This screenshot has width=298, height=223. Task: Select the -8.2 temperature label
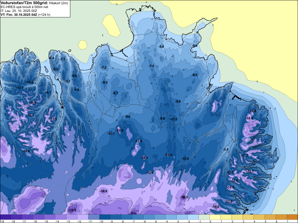coord(105,82)
